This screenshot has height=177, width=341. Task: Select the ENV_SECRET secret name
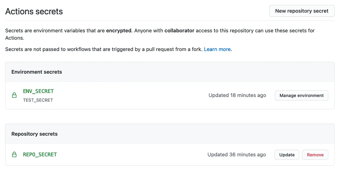(38, 91)
